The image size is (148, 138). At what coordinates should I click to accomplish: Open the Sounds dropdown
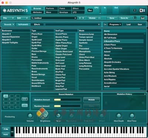pyautogui.click(x=9, y=24)
